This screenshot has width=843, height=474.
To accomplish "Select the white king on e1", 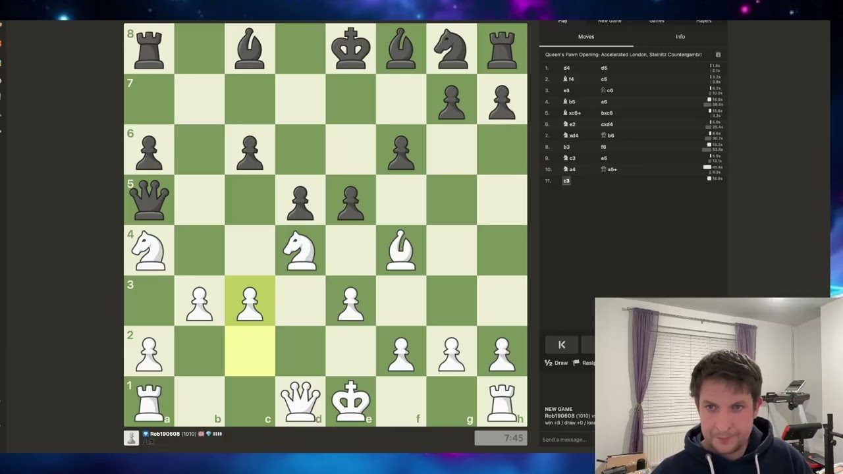I will pos(350,402).
